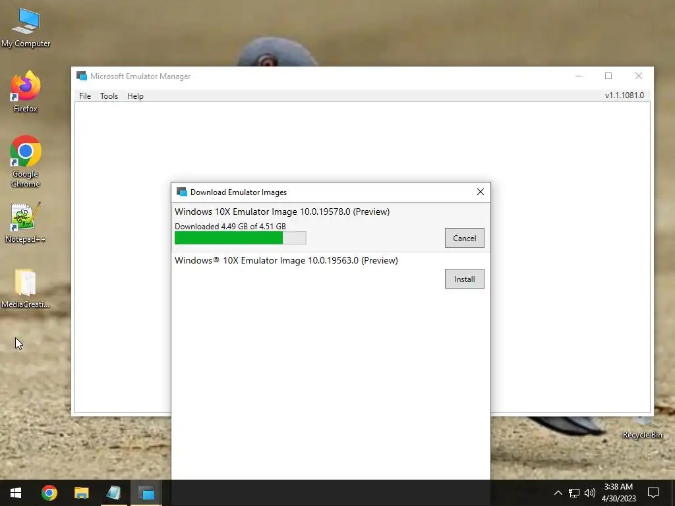Viewport: 675px width, 506px height.
Task: Select the Emulator Manager taskbar icon
Action: (146, 493)
